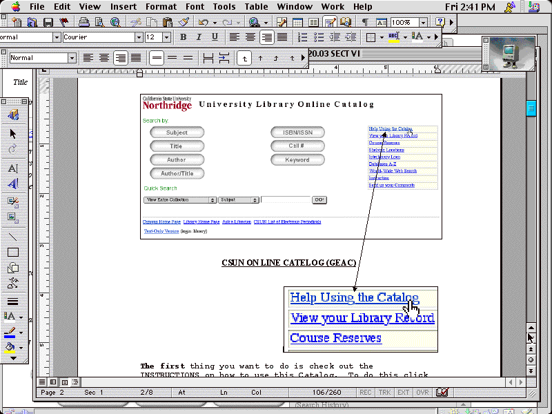Click the Ask a Librarian link
The width and height of the screenshot is (552, 414).
pyautogui.click(x=237, y=221)
